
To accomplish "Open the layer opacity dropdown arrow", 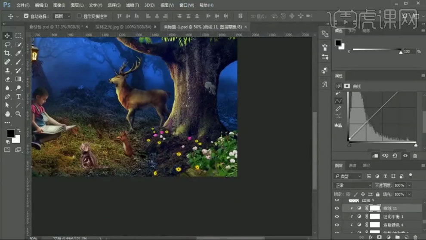I will pos(409,185).
